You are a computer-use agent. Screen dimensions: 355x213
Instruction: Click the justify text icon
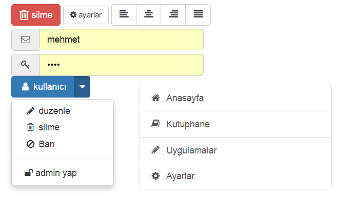[x=198, y=15]
